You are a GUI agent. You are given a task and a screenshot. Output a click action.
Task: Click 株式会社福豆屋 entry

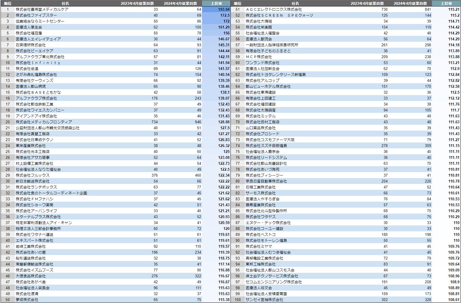coord(29,33)
